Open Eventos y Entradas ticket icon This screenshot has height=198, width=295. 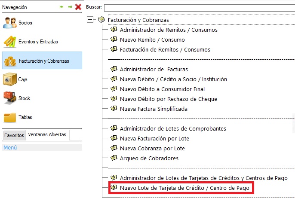click(10, 42)
